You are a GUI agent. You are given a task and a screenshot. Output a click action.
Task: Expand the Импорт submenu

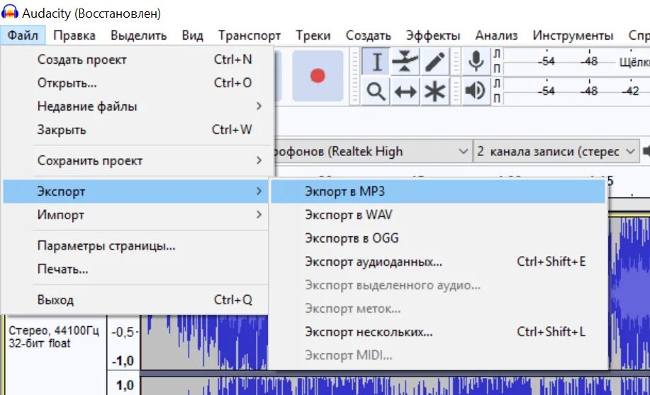pyautogui.click(x=138, y=214)
